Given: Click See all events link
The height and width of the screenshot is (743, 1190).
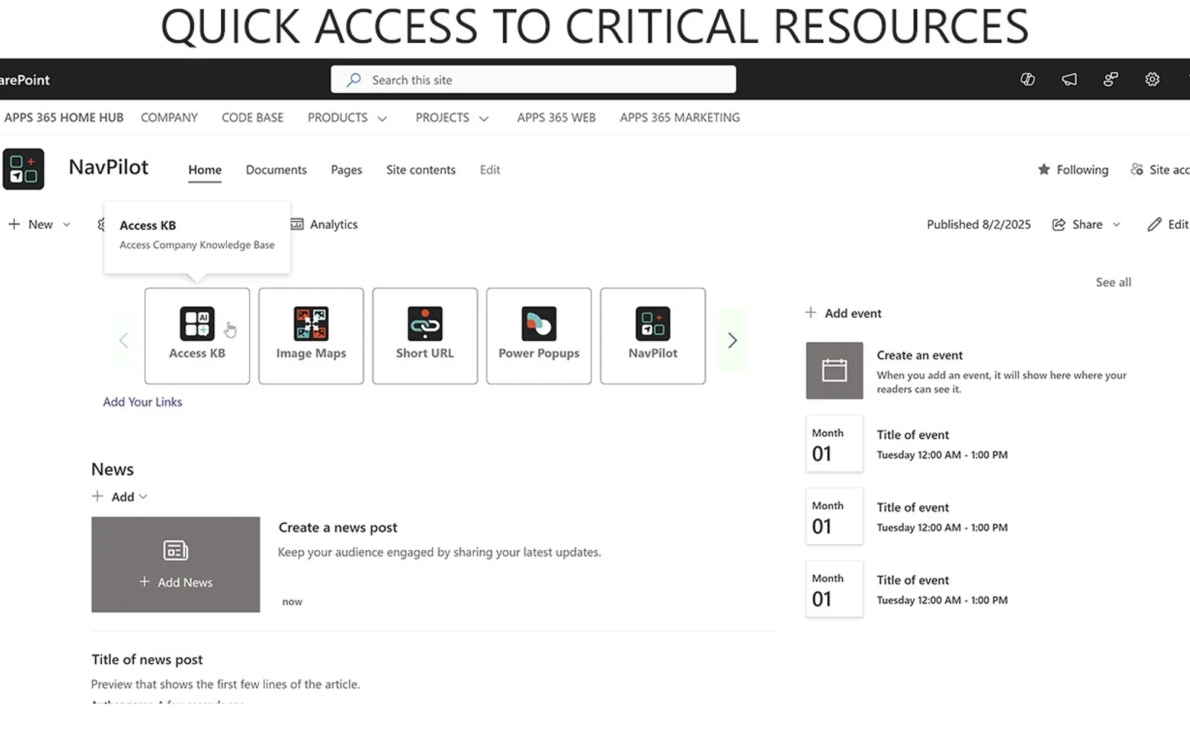Looking at the screenshot, I should (1113, 282).
